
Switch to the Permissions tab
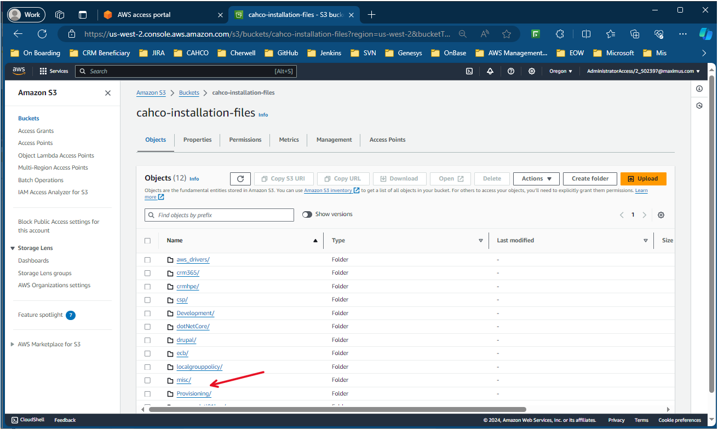pos(245,140)
